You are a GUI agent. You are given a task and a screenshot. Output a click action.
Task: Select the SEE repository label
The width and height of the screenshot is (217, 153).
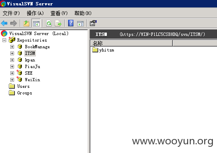pyautogui.click(x=28, y=73)
